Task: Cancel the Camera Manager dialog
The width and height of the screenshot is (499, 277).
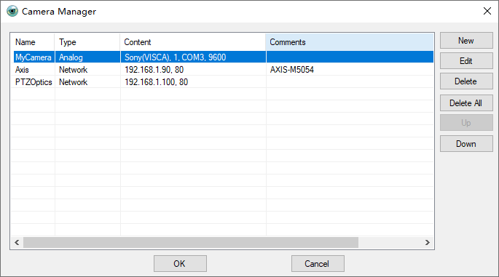Action: 318,264
